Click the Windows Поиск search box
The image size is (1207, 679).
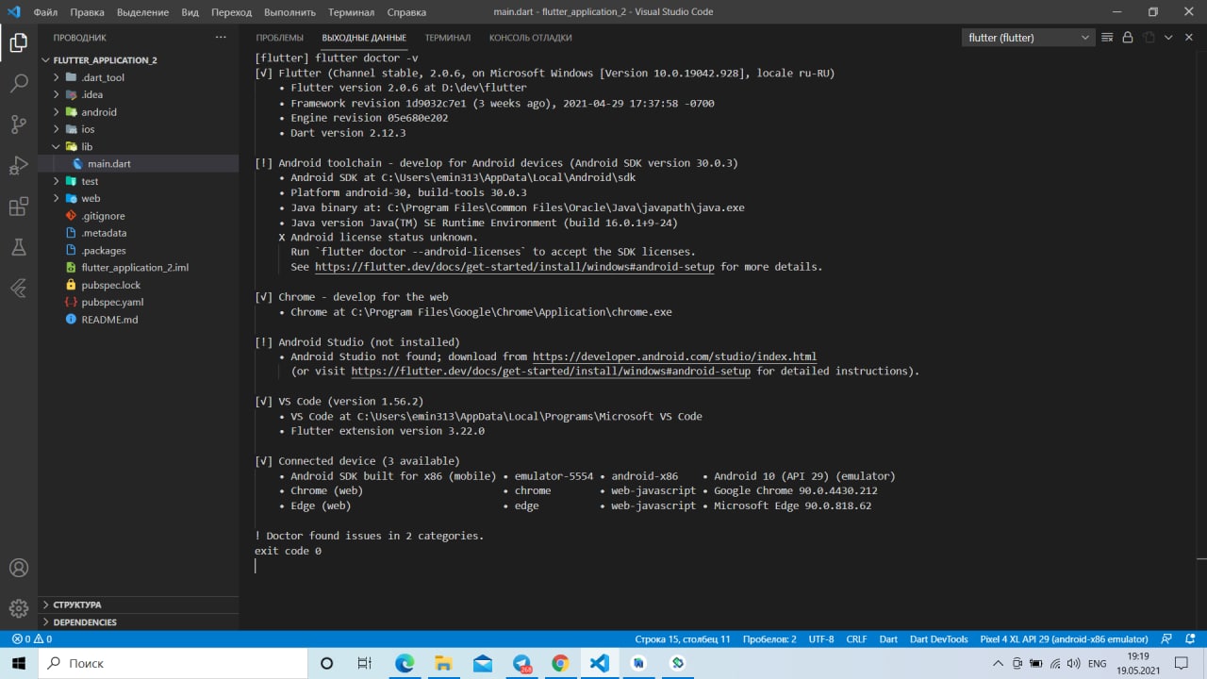point(173,663)
